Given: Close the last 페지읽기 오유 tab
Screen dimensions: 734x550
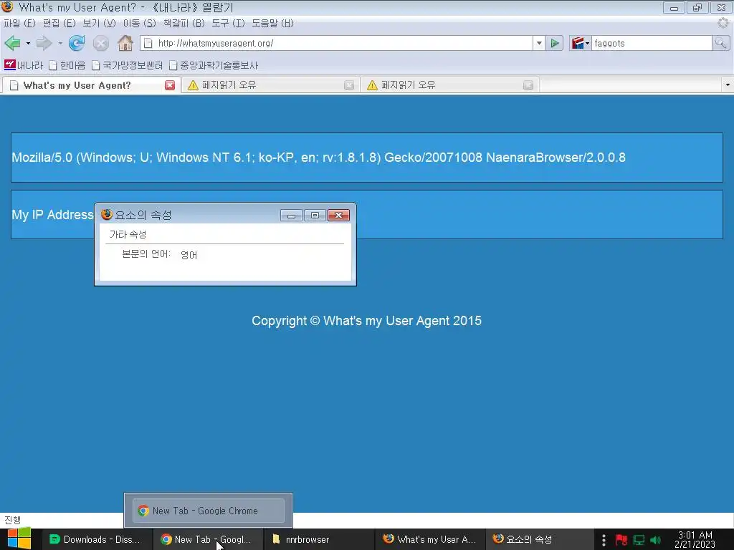Looking at the screenshot, I should click(x=528, y=85).
